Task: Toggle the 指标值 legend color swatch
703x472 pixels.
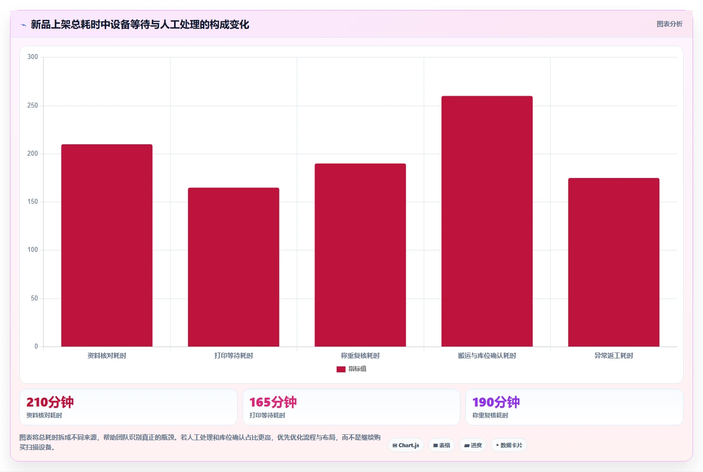Action: tap(341, 369)
